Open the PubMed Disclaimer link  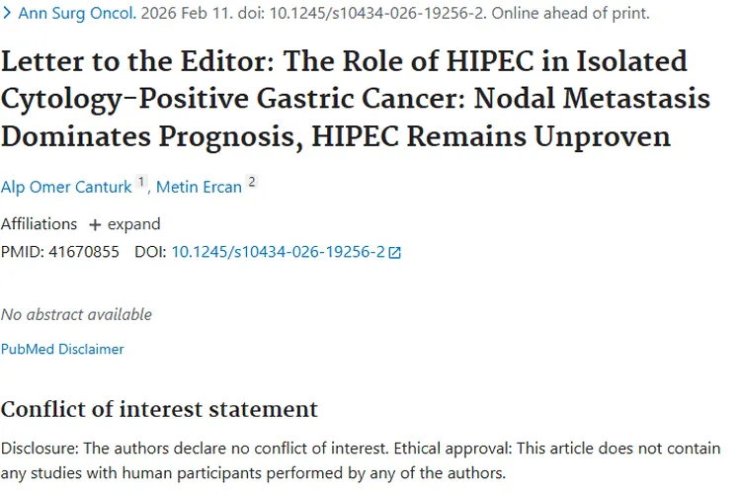62,349
